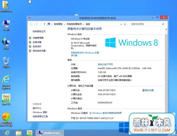Open 系统保护 system protection link
Image resolution: width=177 pixels, height=136 pixels.
37,47
